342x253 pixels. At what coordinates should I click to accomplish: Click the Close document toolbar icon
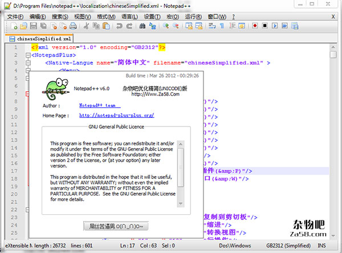54,26
